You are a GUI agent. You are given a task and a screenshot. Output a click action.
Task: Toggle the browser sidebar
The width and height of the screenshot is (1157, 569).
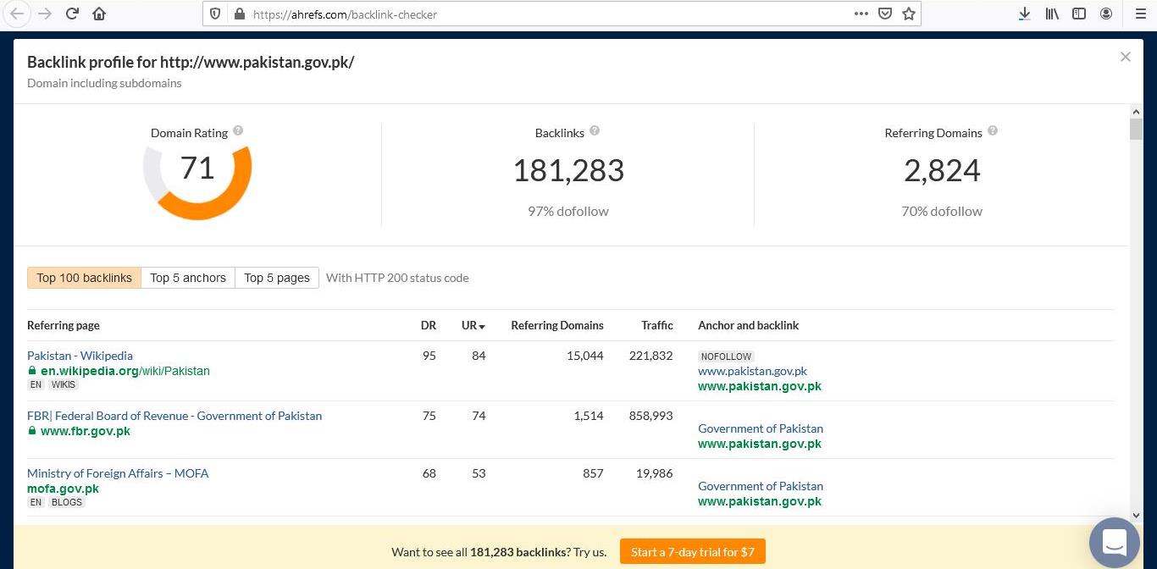1079,14
